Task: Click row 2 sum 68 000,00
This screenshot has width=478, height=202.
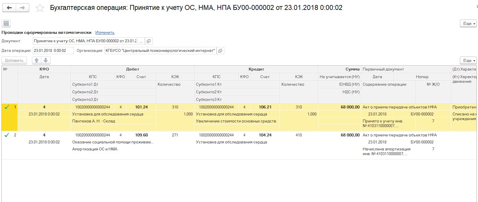Action: pyautogui.click(x=340, y=135)
